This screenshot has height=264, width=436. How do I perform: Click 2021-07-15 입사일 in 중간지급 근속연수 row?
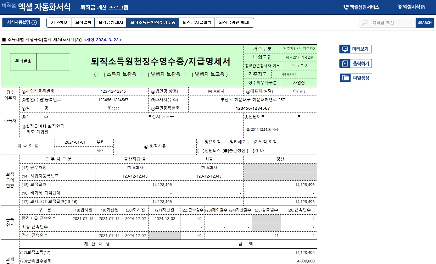pos(83,218)
